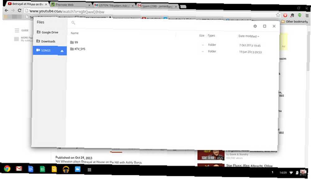This screenshot has height=179, width=311.
Task: Click date 7 Oct 2013 19:45
Action: (x=250, y=46)
